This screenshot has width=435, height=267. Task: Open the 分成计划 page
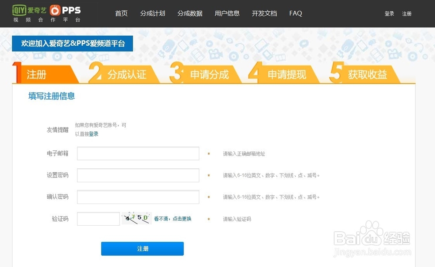[152, 13]
